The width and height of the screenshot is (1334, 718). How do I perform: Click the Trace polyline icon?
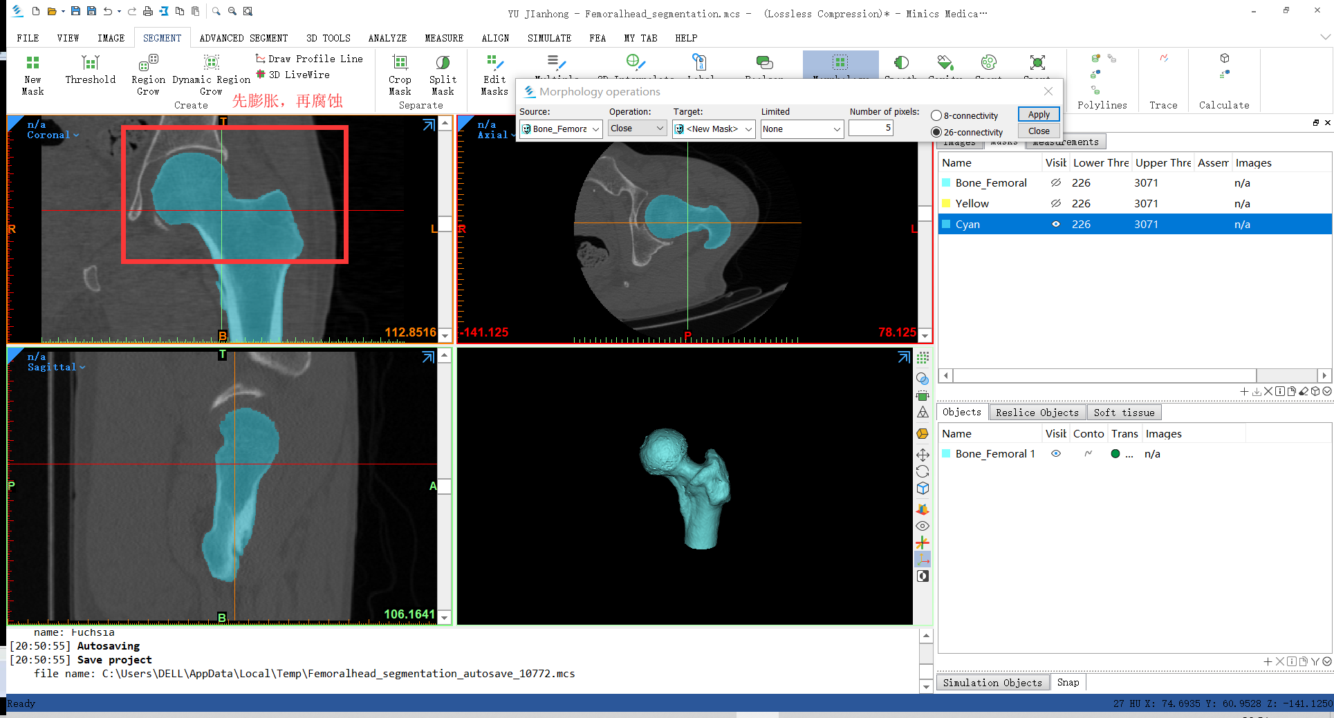pos(1164,58)
